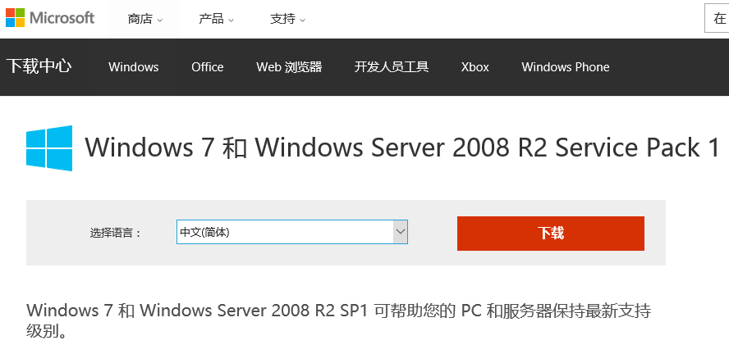Open the Windows Phone category
This screenshot has height=354, width=729.
click(x=566, y=67)
